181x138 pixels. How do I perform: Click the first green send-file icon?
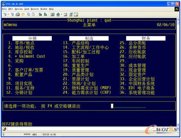[40, 14]
